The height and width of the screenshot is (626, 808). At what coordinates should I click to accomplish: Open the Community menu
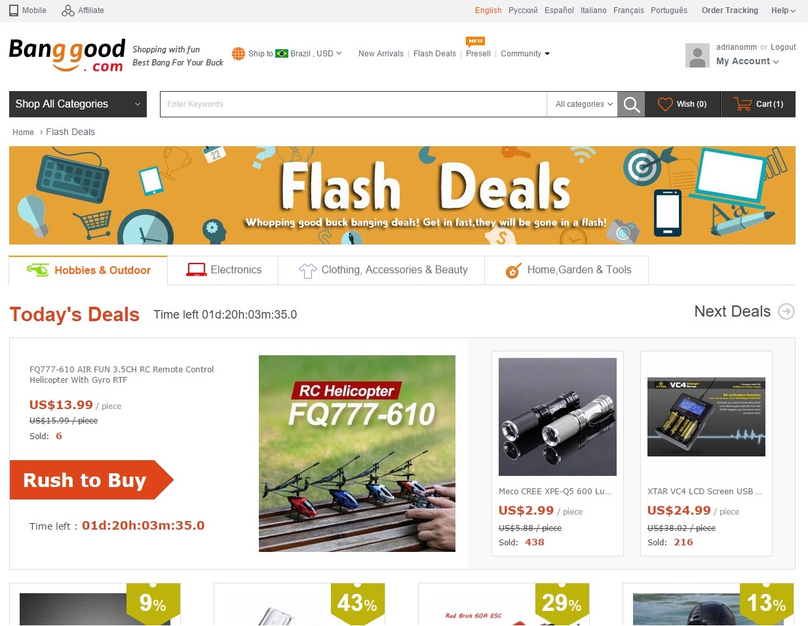click(525, 54)
